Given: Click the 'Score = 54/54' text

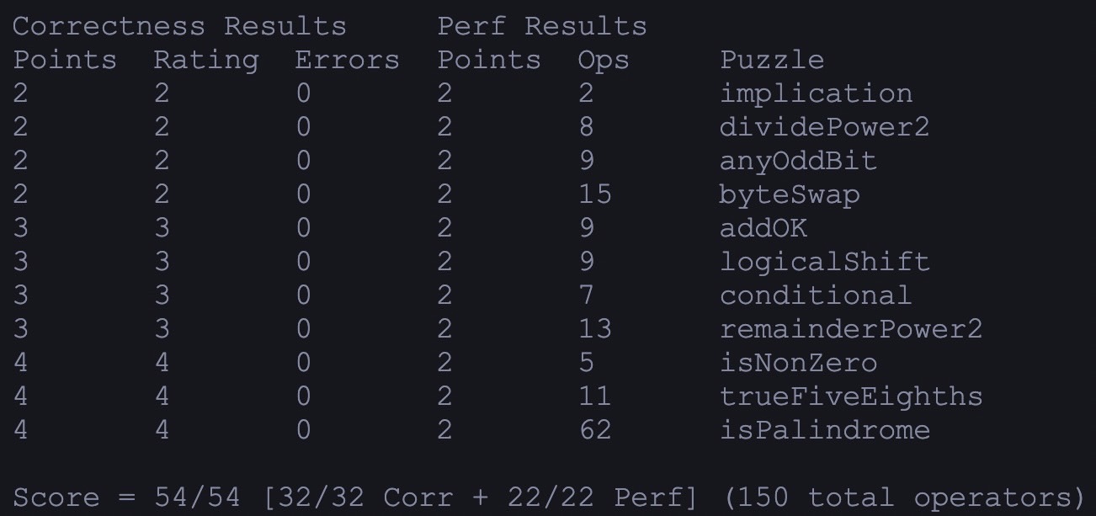Looking at the screenshot, I should [126, 497].
